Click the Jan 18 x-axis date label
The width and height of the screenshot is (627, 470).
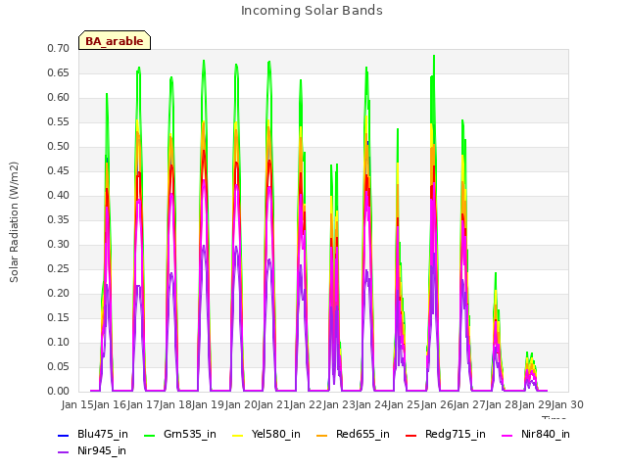175,404
